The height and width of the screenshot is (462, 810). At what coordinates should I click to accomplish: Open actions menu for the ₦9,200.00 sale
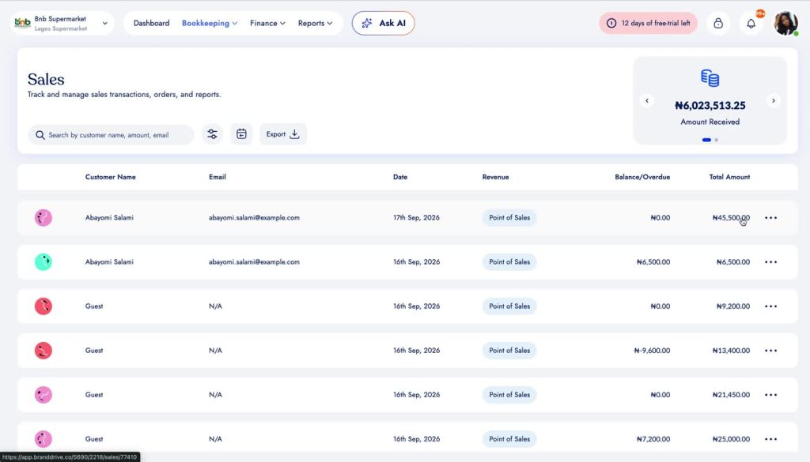click(770, 306)
